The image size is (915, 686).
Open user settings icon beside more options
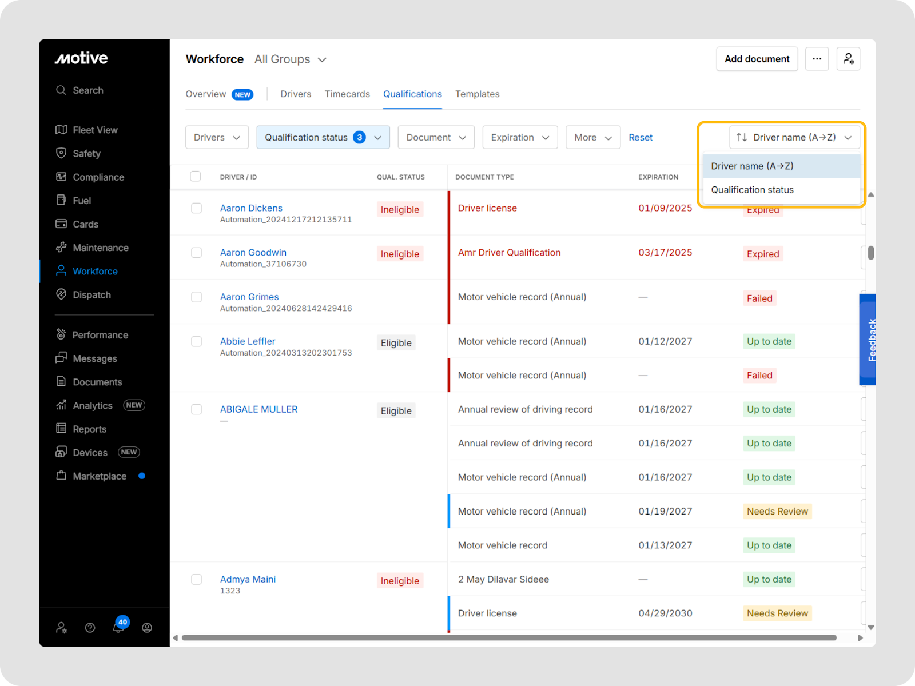[848, 59]
